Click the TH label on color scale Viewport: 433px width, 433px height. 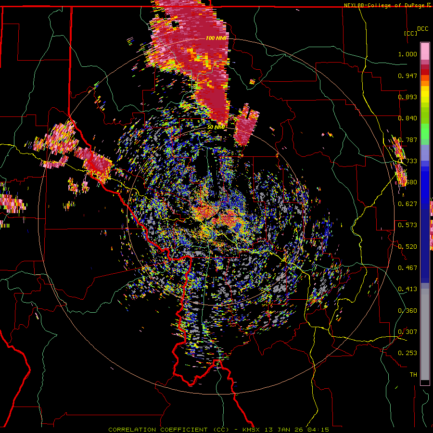point(413,375)
